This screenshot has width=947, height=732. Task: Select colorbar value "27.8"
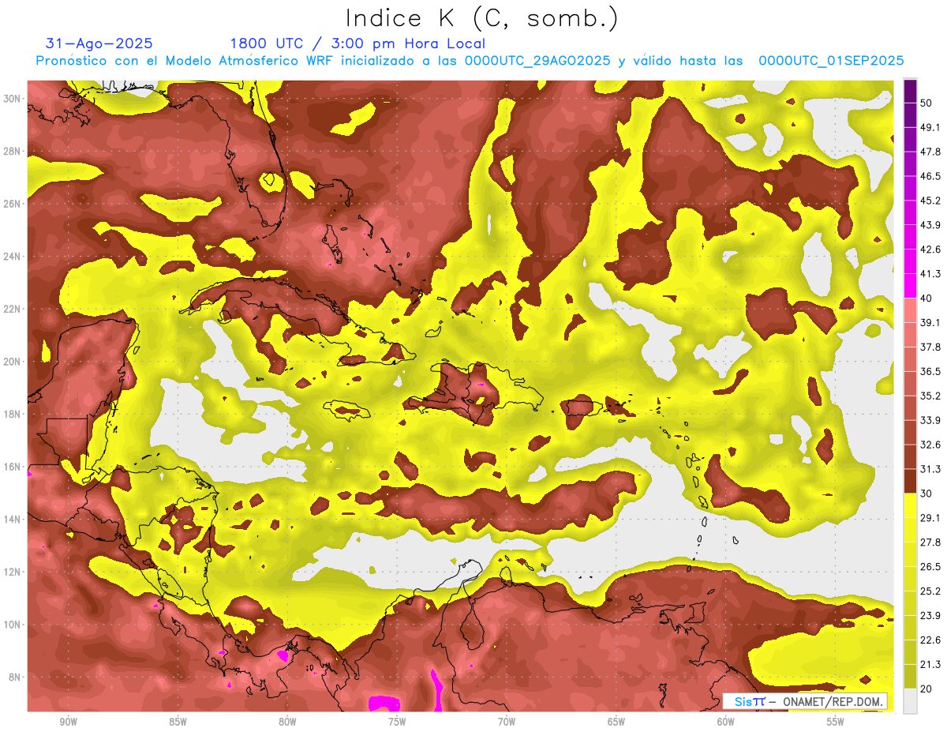(x=930, y=542)
